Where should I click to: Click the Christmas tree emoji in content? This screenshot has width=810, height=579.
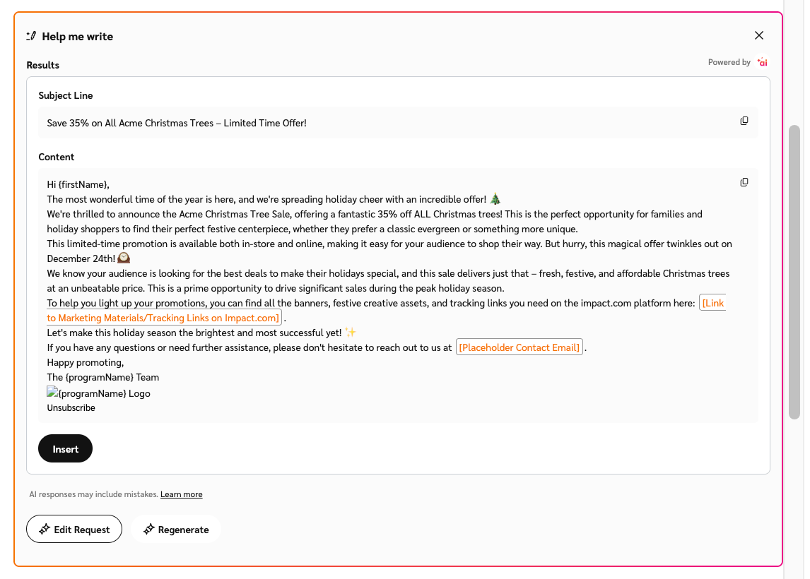coord(495,199)
